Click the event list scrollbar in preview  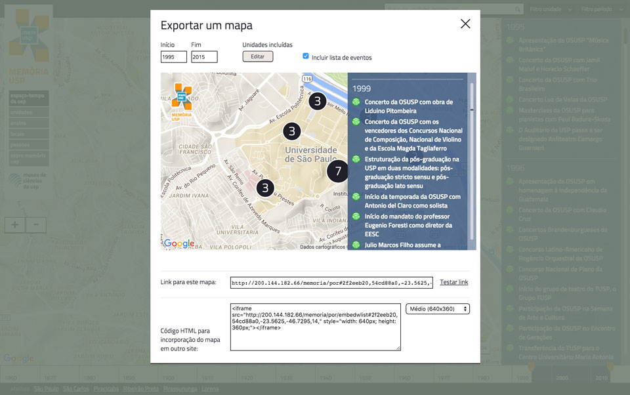point(472,161)
